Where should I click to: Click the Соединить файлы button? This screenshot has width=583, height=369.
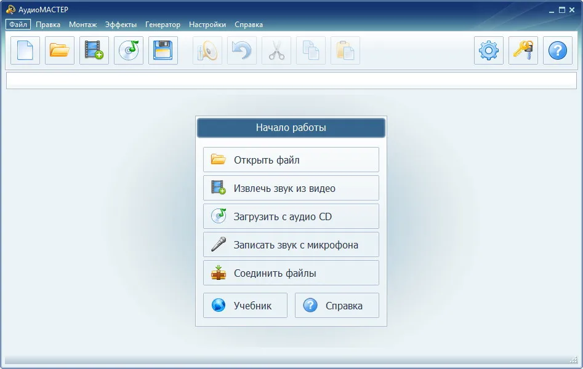[291, 273]
